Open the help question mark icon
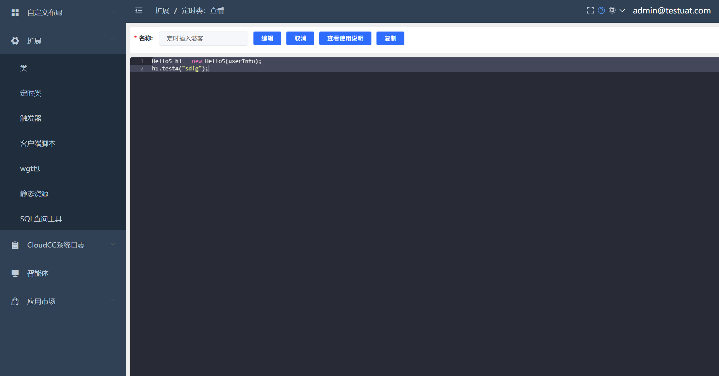 pyautogui.click(x=601, y=10)
